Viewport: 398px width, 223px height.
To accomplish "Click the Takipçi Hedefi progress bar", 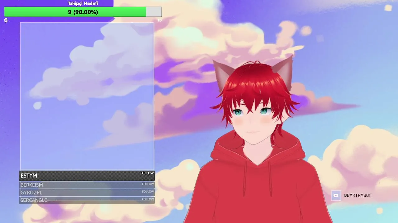I will [83, 12].
